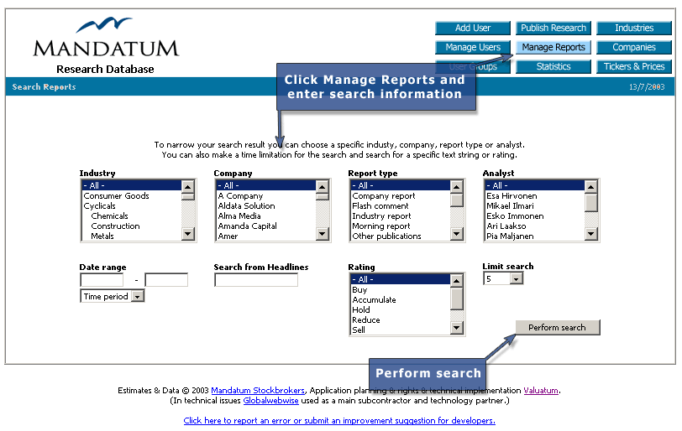The height and width of the screenshot is (431, 682).
Task: Select the Reduce rating
Action: coord(401,319)
